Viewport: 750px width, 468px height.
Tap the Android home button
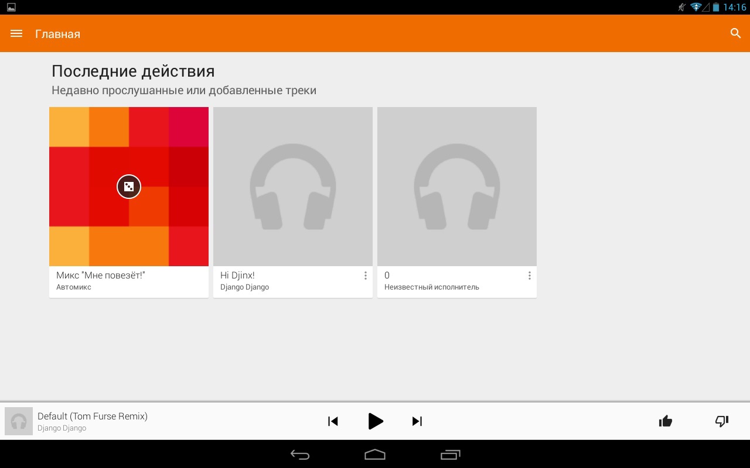click(375, 455)
